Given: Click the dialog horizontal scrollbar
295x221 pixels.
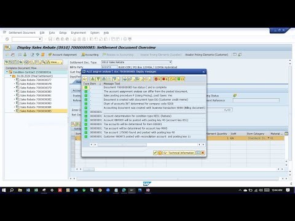Looking at the screenshot, I should pyautogui.click(x=122, y=145).
